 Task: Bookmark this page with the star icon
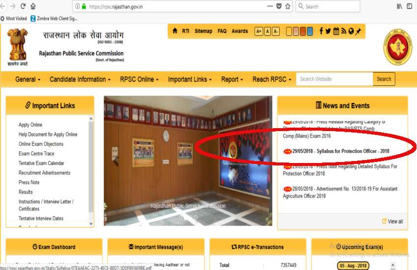point(288,6)
